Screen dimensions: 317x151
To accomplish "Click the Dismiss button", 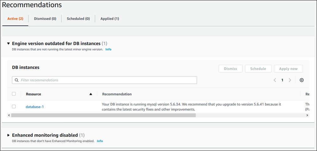I will (x=230, y=69).
